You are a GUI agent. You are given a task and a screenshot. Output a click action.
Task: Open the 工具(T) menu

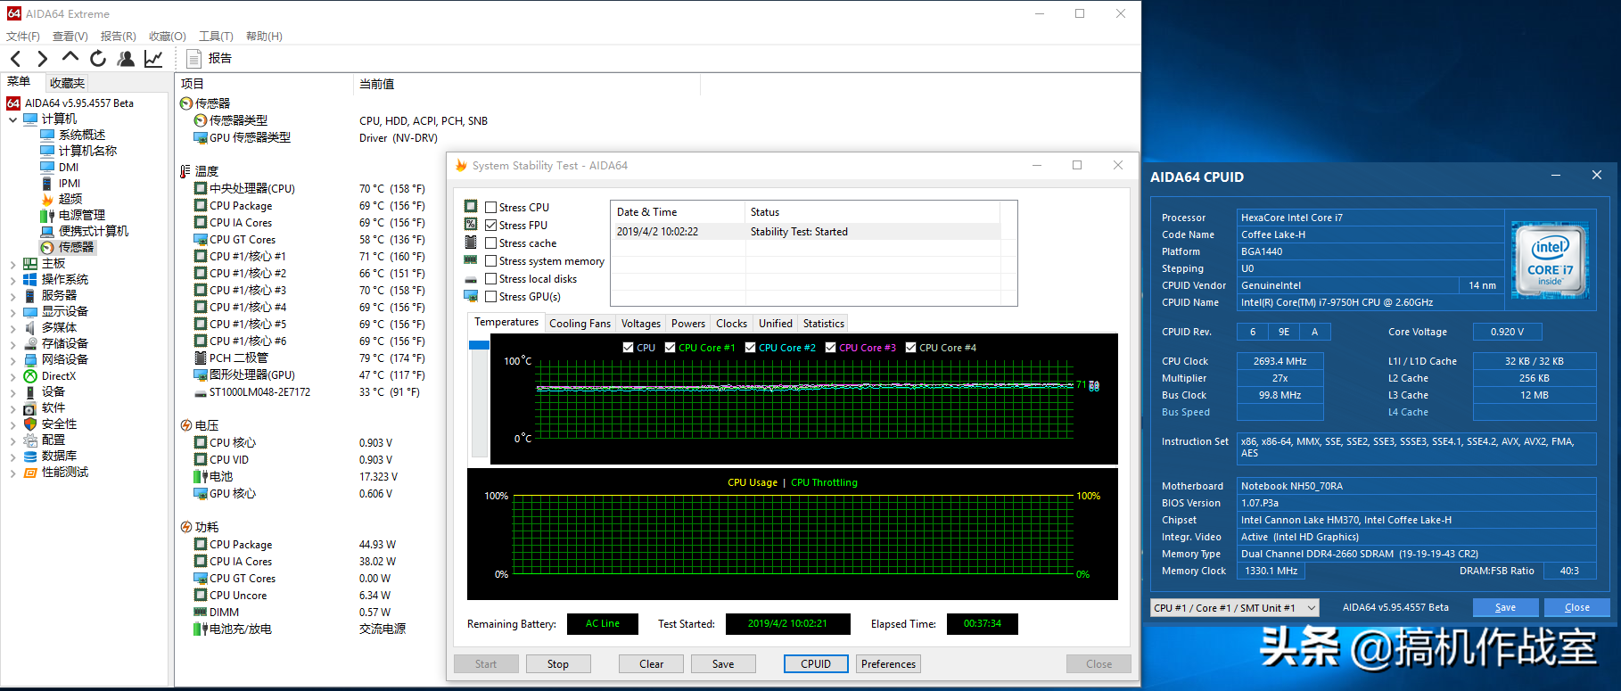216,37
